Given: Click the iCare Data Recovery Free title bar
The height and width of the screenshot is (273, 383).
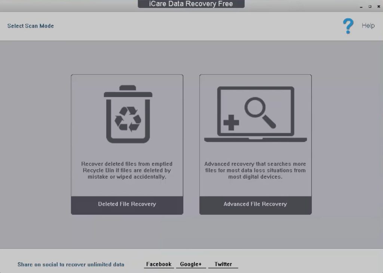Looking at the screenshot, I should 191,4.
